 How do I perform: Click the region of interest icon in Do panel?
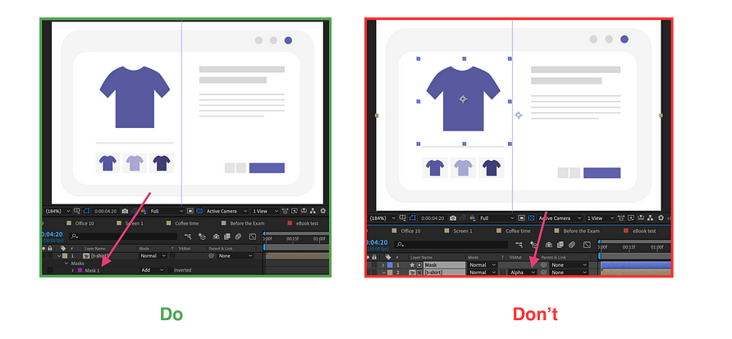pos(190,211)
